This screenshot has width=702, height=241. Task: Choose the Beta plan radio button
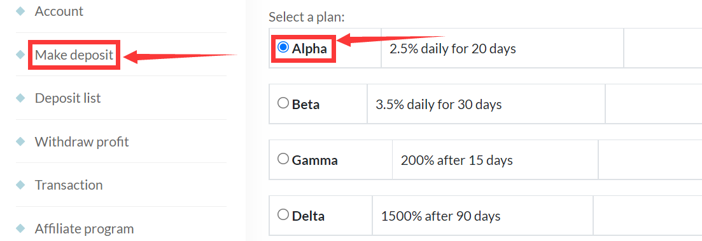(283, 103)
